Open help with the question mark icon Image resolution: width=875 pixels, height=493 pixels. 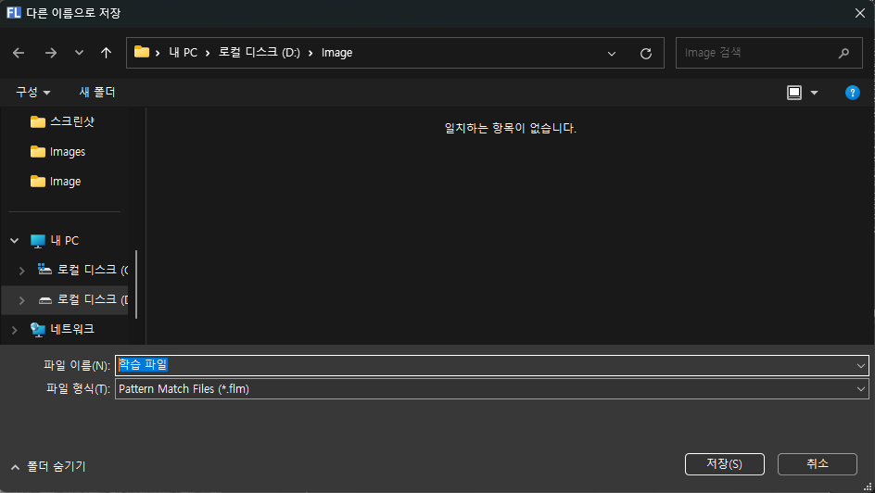[x=852, y=93]
